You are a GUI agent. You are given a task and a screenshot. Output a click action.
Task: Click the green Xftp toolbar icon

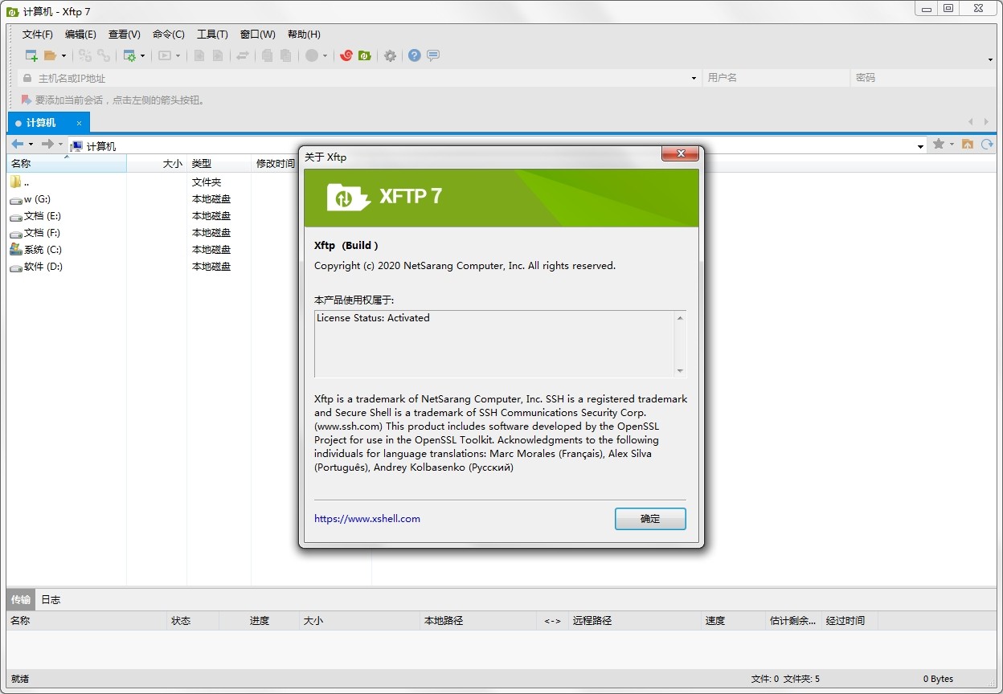(365, 55)
